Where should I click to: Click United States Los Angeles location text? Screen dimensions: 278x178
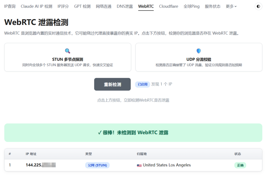pos(167,165)
